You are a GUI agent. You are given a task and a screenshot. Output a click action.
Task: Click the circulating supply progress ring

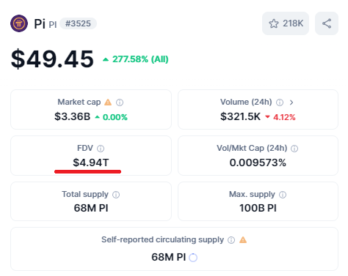pos(193,258)
